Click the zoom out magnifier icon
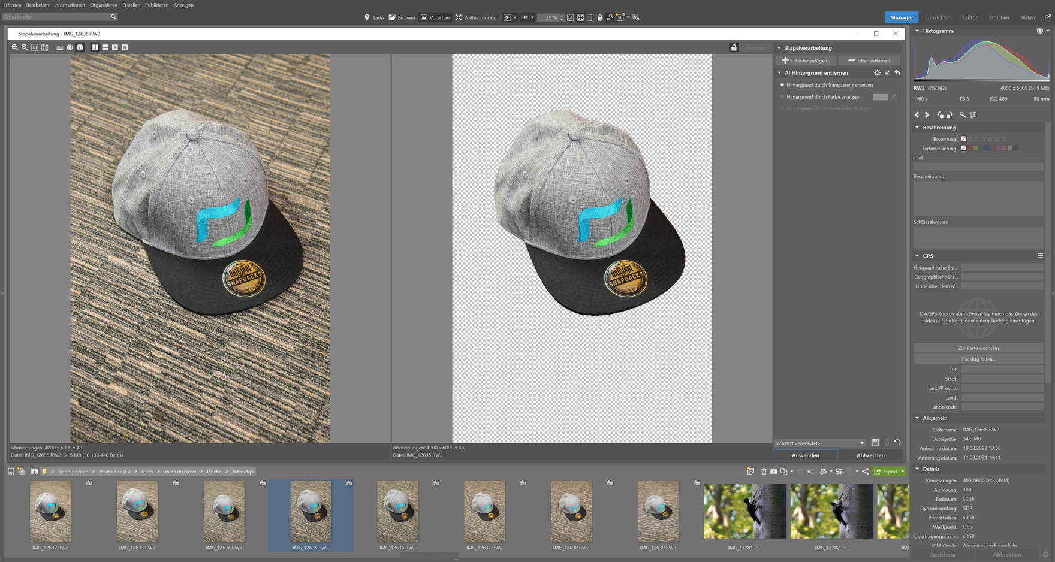 click(25, 47)
